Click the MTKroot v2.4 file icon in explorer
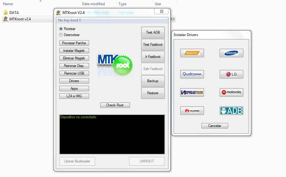Image resolution: width=286 pixels, height=177 pixels. [x=6, y=19]
